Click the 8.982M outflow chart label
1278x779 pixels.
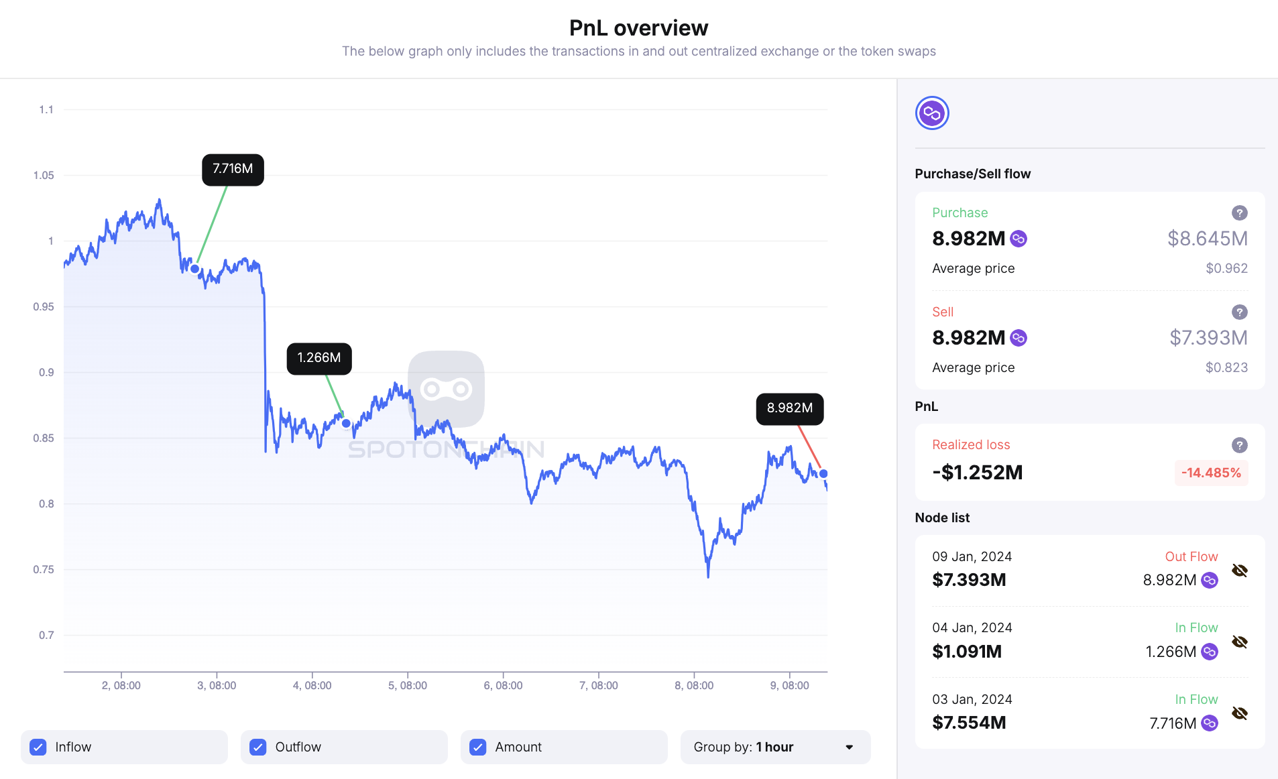pos(789,408)
